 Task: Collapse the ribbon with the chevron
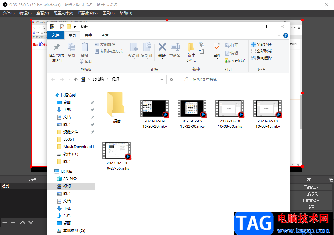(x=279, y=35)
